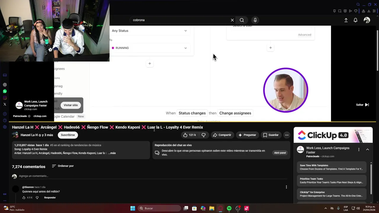Viewport: 379px width, 213px height.
Task: Open the account avatar menu
Action: 367,20
